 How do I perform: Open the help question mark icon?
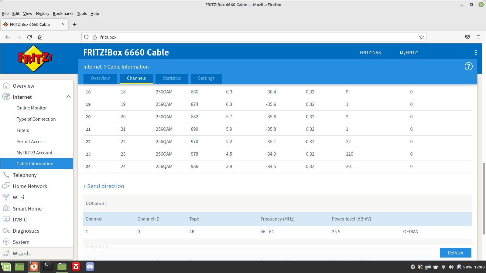coord(468,66)
